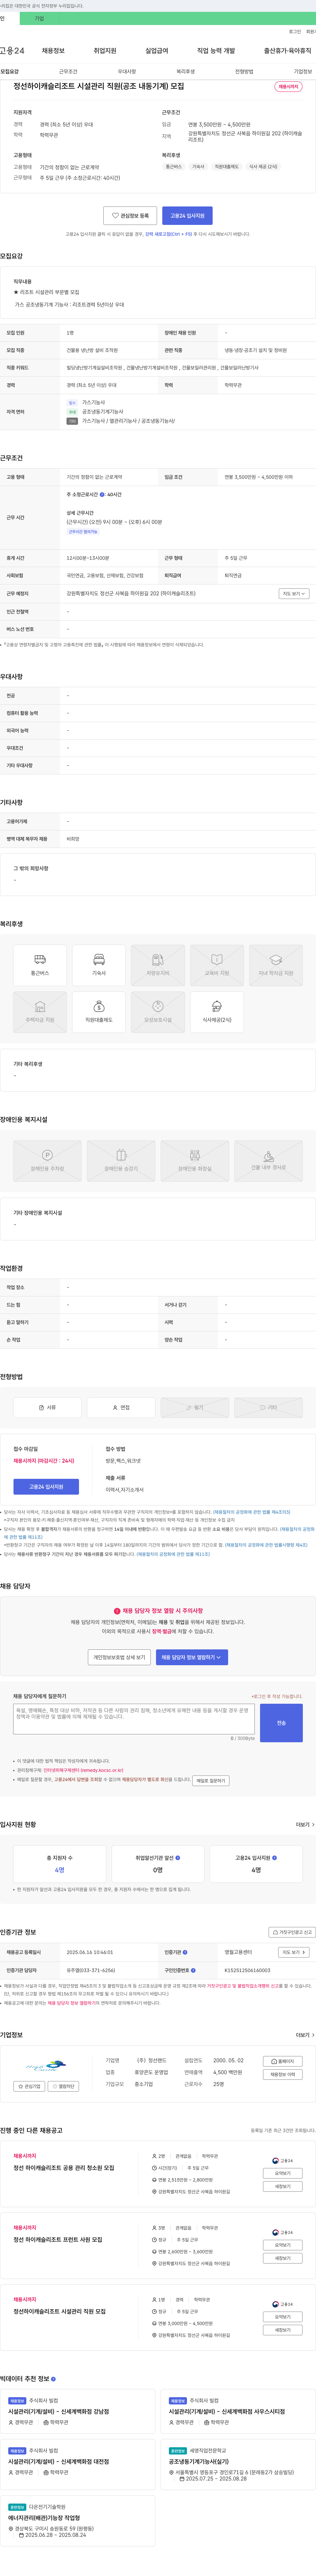Click the 면접 selection method box

tap(121, 1407)
